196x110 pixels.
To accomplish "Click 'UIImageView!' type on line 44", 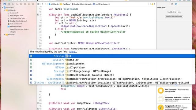I will 102,103.
